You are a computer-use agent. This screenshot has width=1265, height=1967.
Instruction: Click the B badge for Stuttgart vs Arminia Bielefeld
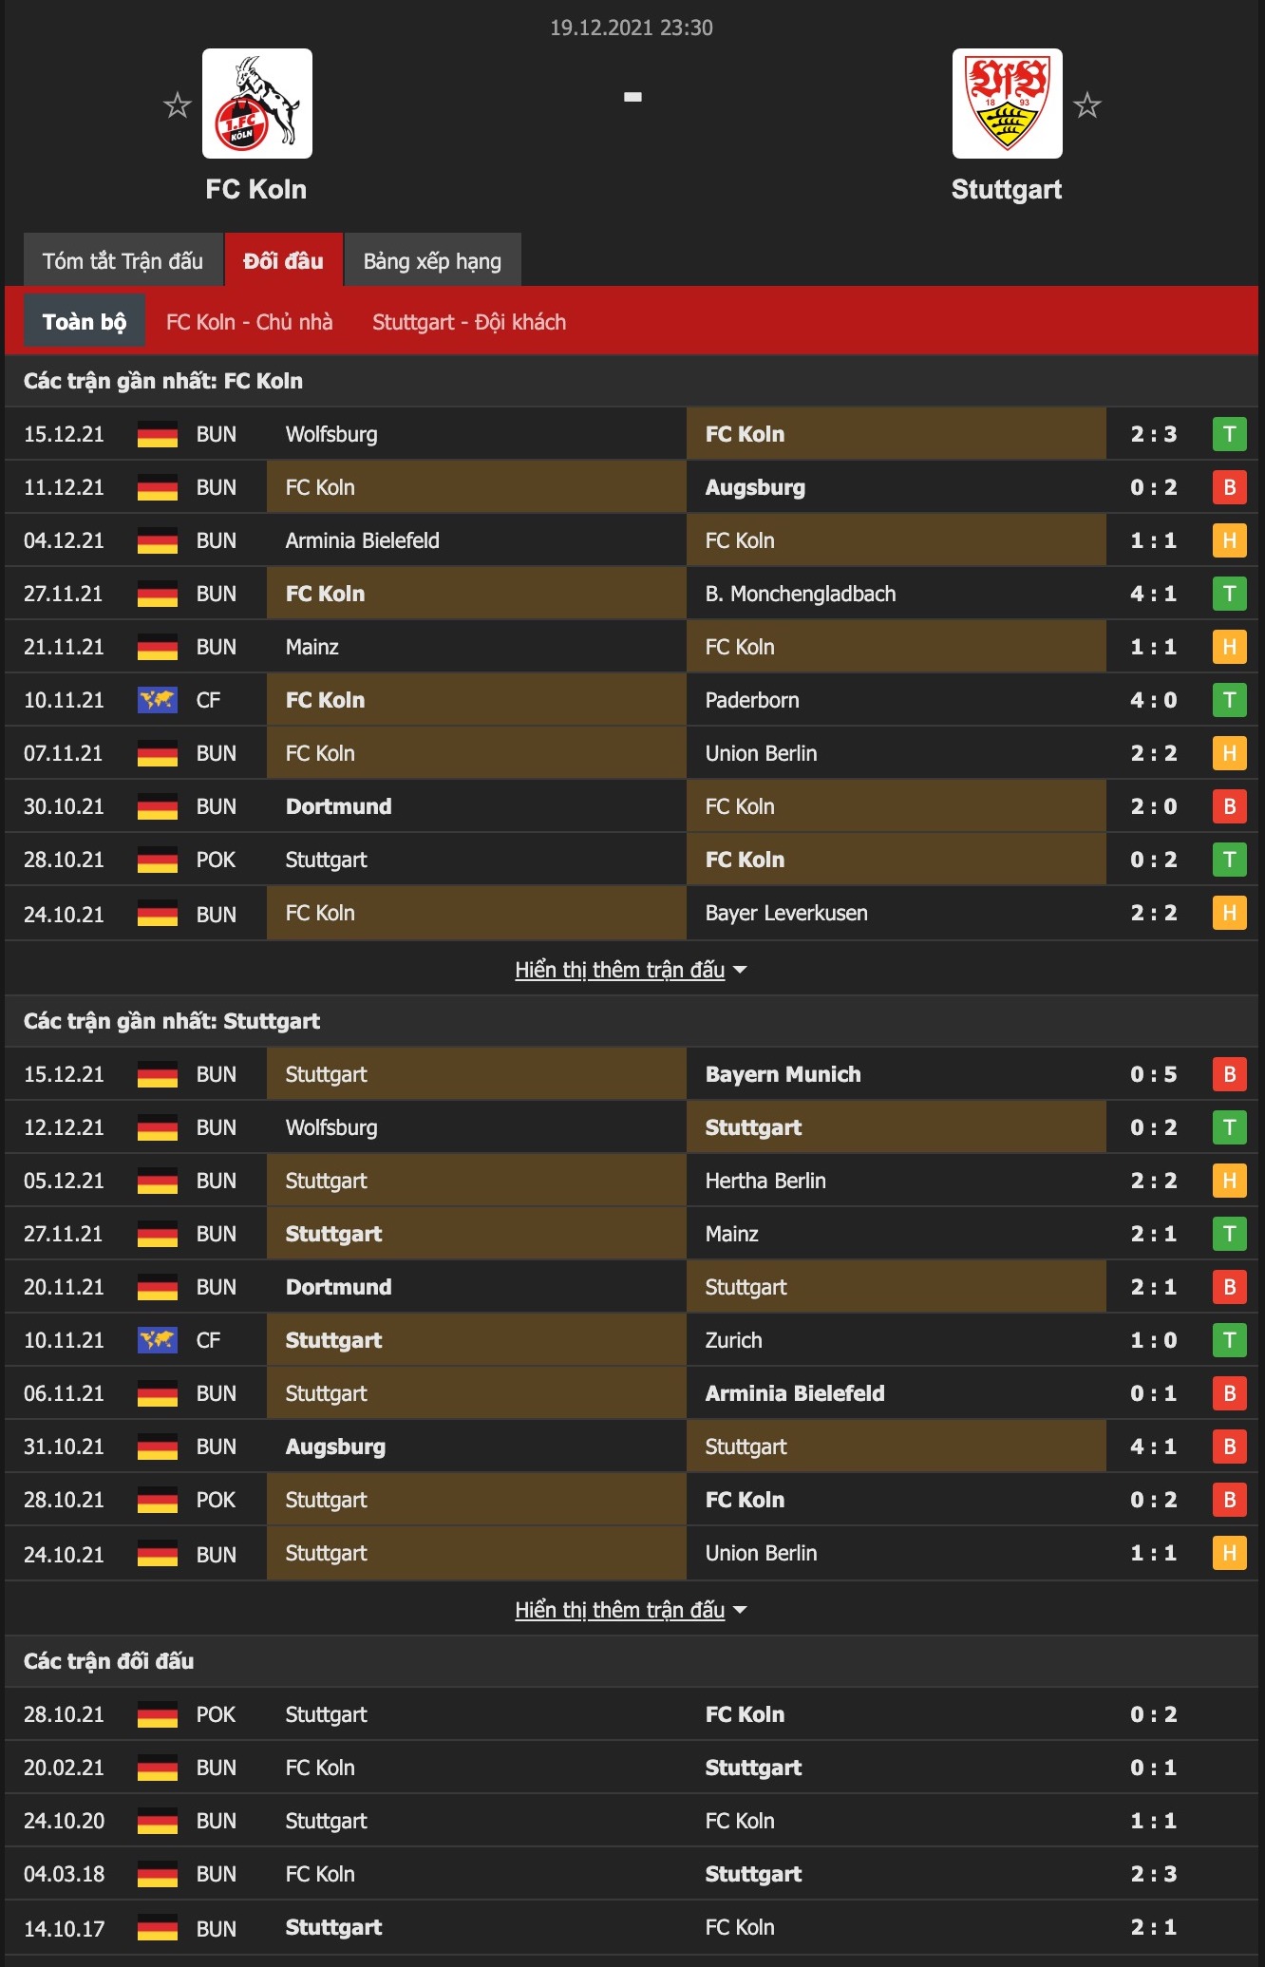(x=1230, y=1393)
